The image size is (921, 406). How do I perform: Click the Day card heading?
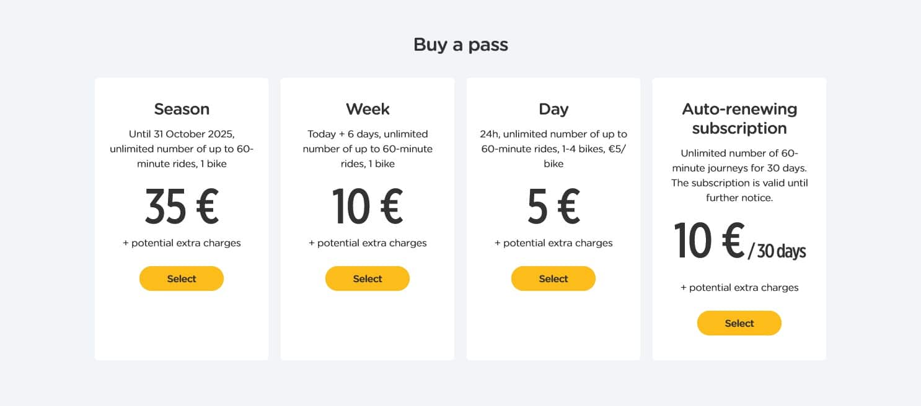tap(553, 109)
